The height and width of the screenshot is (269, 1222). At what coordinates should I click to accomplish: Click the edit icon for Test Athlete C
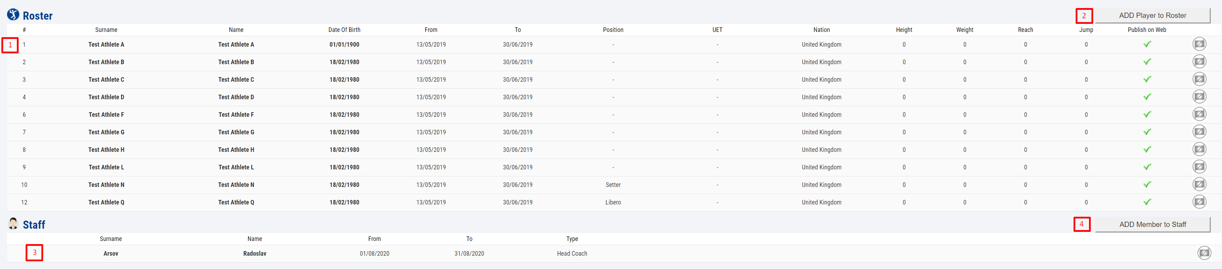1199,79
